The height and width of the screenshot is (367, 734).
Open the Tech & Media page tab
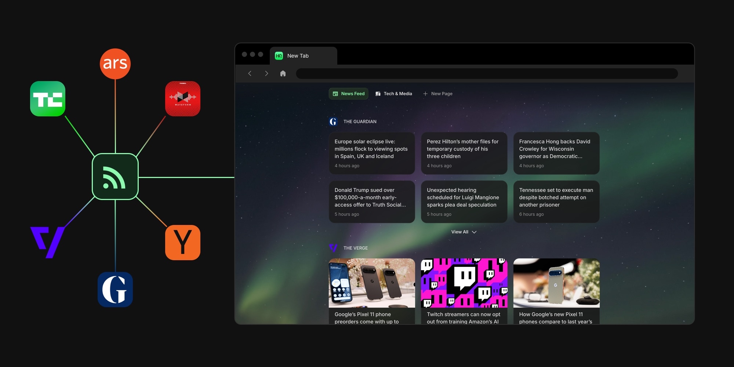[x=394, y=94]
